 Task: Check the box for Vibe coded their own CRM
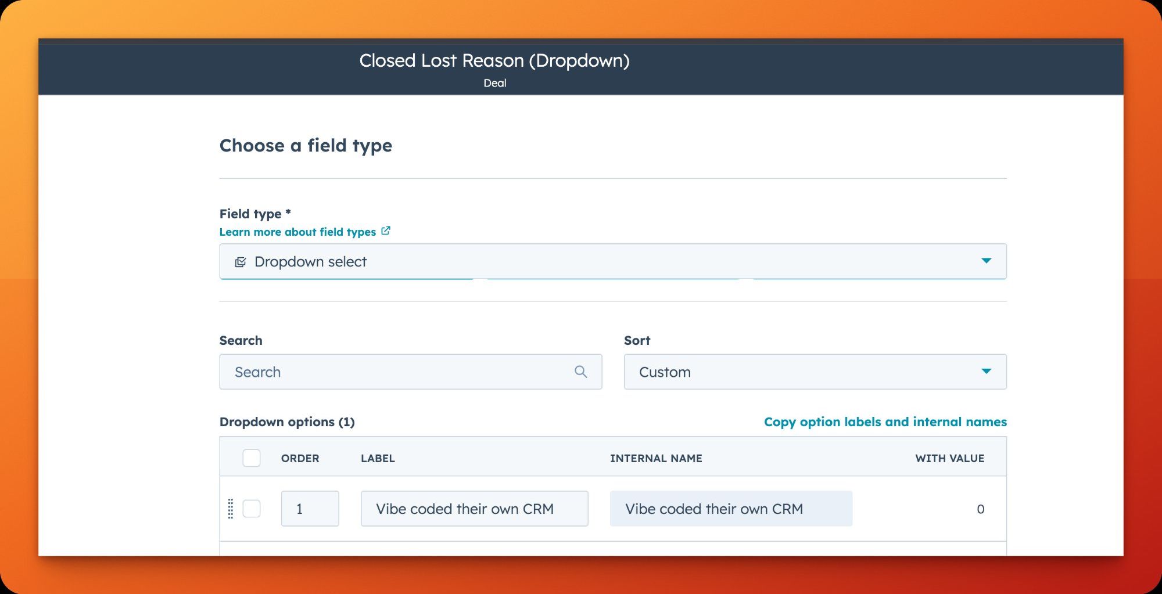[x=252, y=509]
